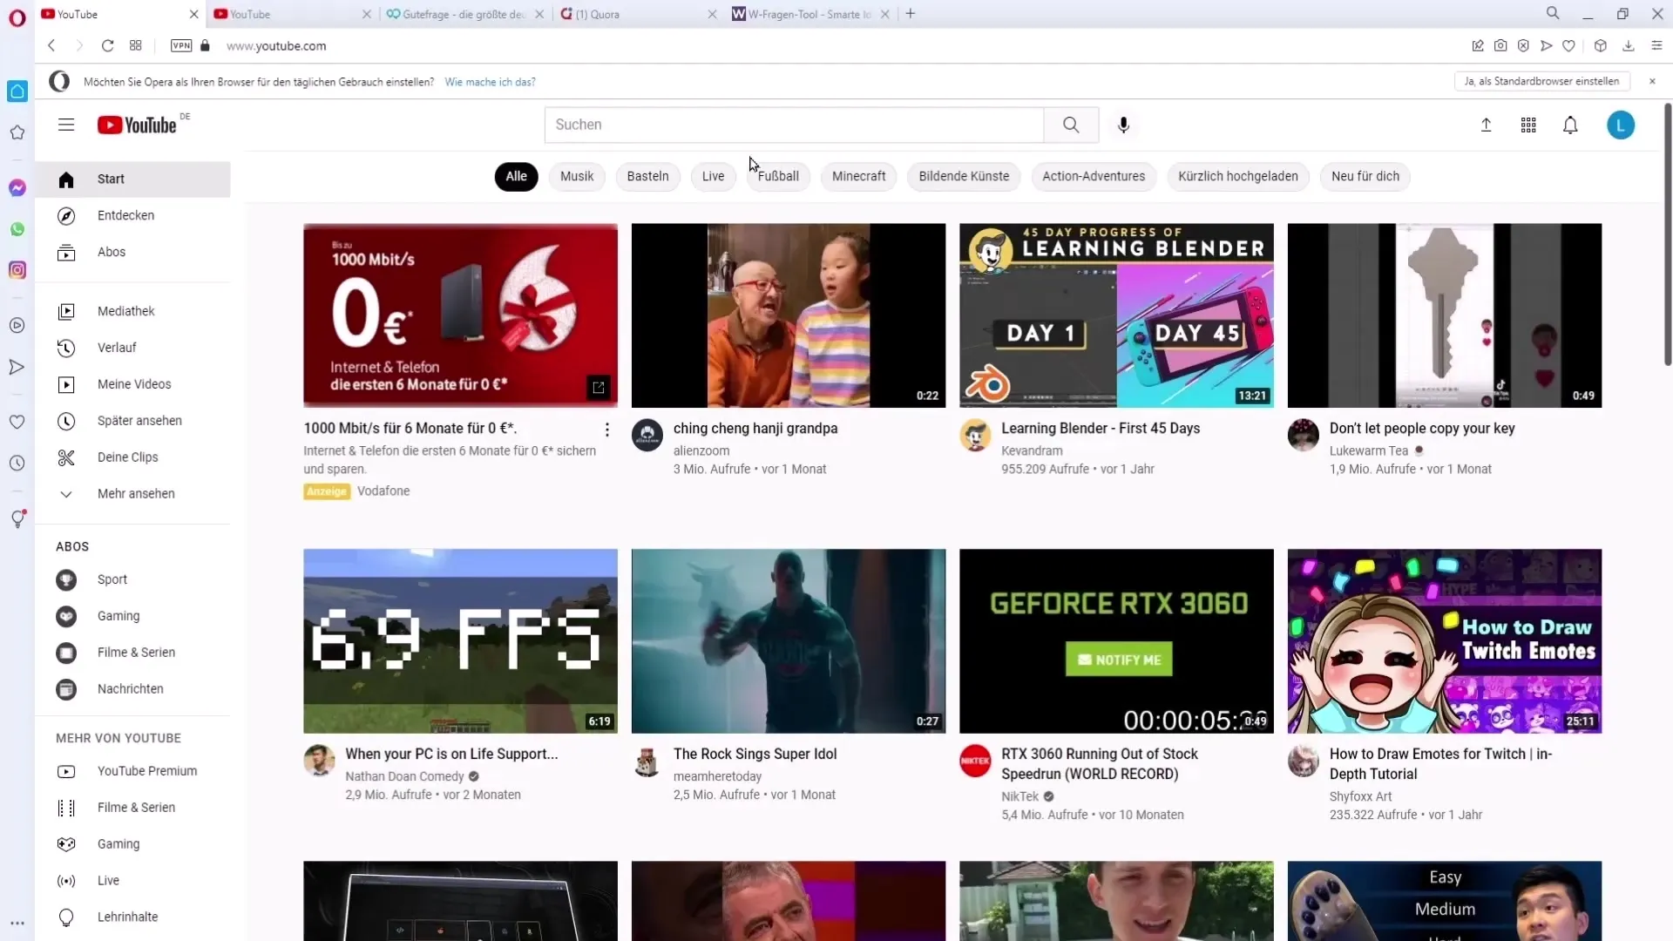This screenshot has width=1673, height=941.
Task: Play '6.9 FPS' video thumbnail
Action: 460,641
